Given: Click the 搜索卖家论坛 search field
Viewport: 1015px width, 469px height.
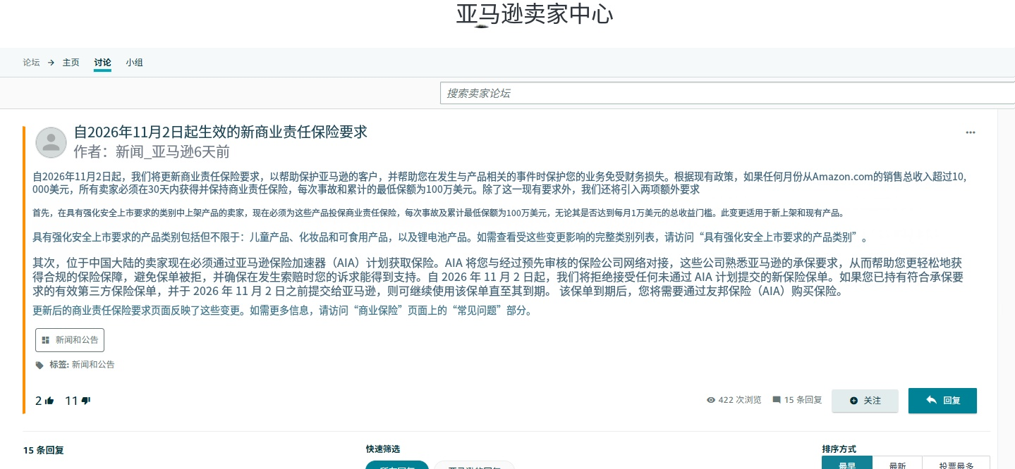Looking at the screenshot, I should pyautogui.click(x=727, y=93).
